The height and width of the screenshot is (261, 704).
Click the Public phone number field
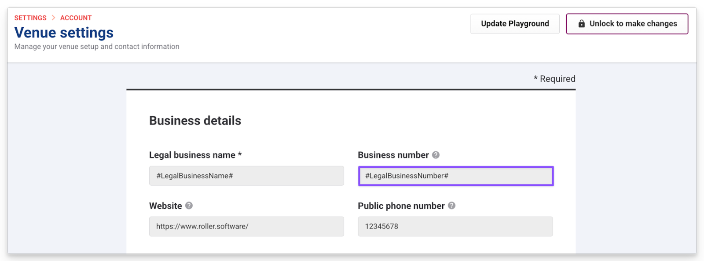(455, 226)
